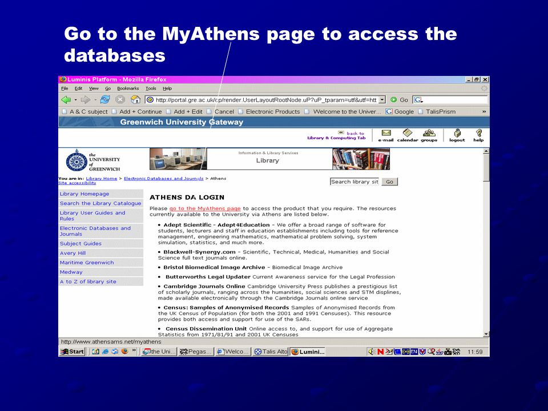The image size is (548, 411).
Task: Launch Firefox from the quick launch bar
Action: click(124, 351)
